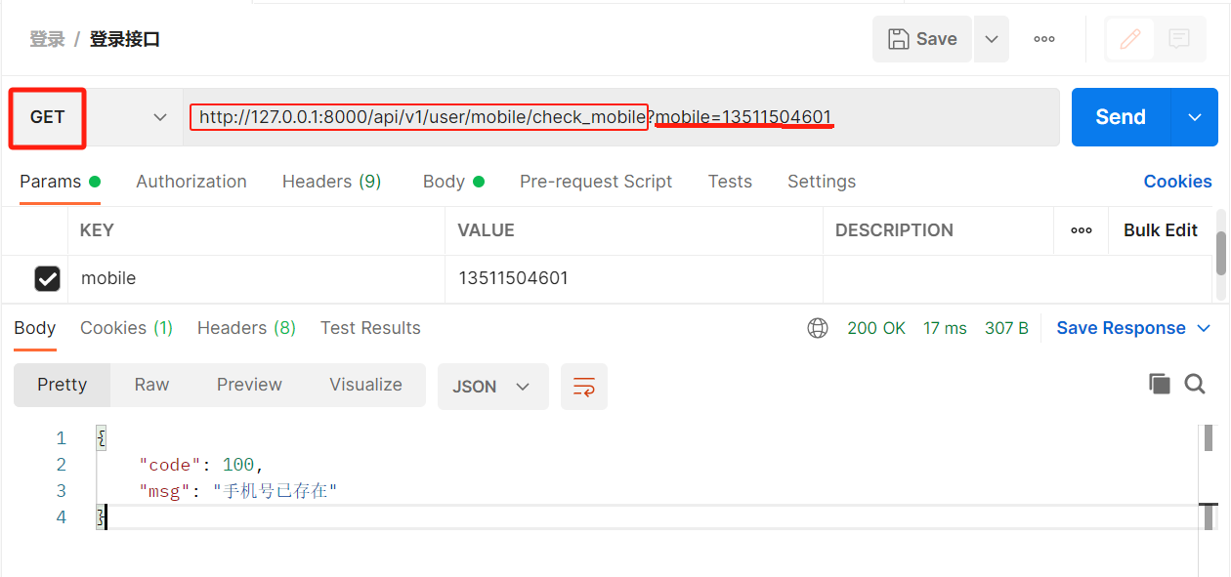Switch to the Authorization tab
This screenshot has width=1231, height=577.
(191, 182)
